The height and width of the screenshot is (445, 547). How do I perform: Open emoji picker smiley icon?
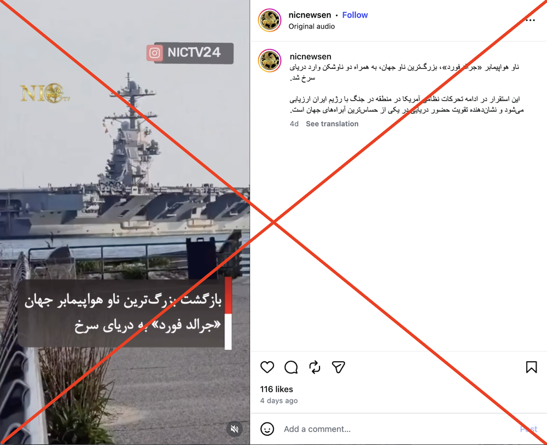267,429
